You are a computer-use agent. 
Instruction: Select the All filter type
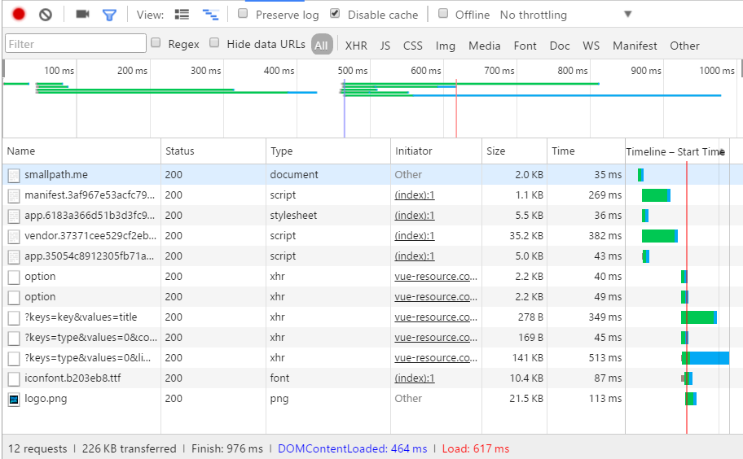click(321, 45)
